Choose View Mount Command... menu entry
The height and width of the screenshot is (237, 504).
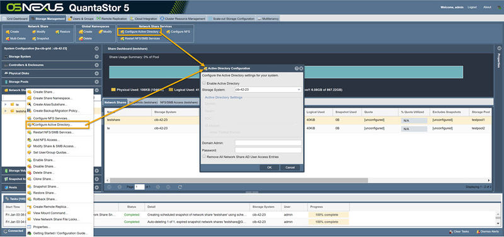50,213
